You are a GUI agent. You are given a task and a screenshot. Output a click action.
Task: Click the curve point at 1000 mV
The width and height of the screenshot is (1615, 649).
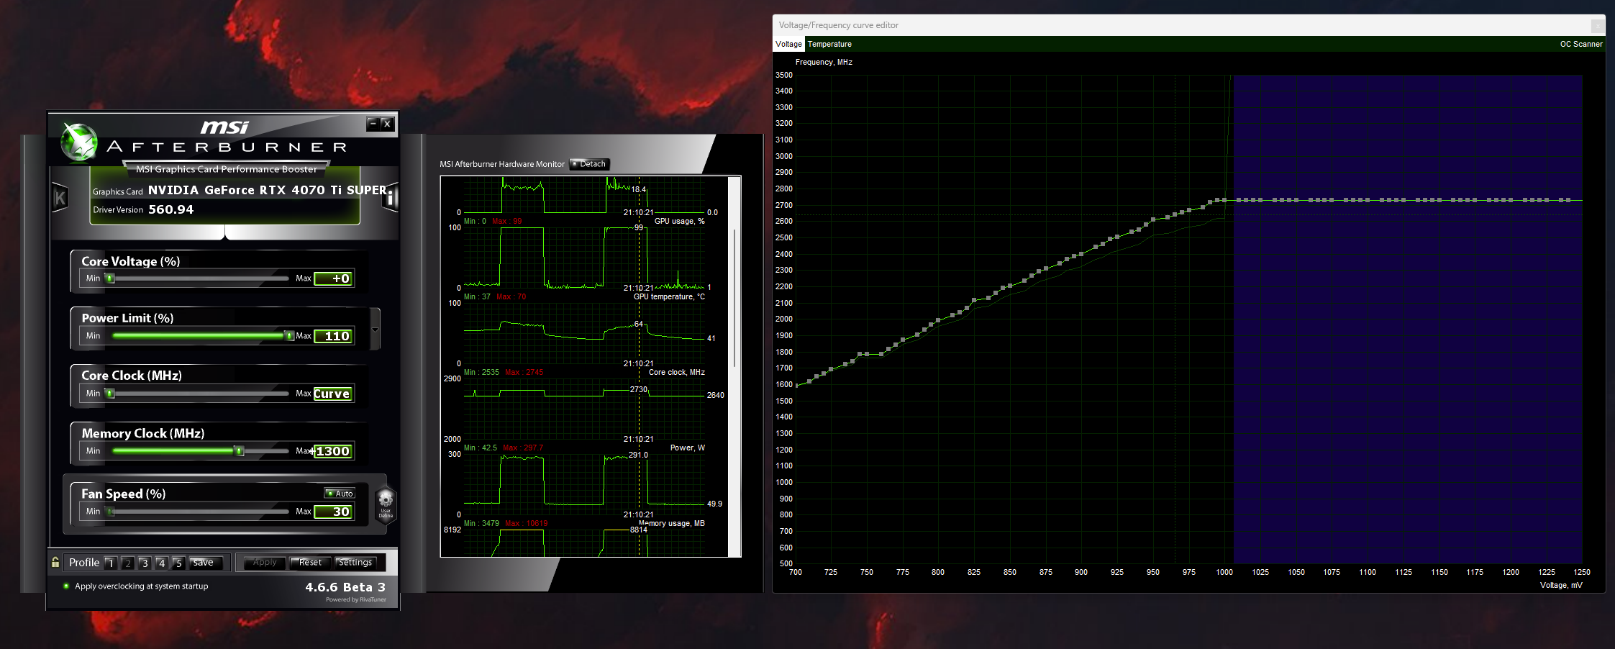(1224, 200)
